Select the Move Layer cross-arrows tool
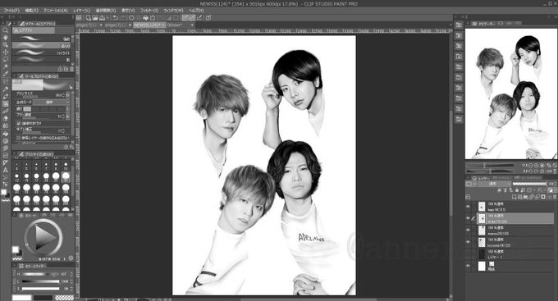This screenshot has width=558, height=301. 6,52
